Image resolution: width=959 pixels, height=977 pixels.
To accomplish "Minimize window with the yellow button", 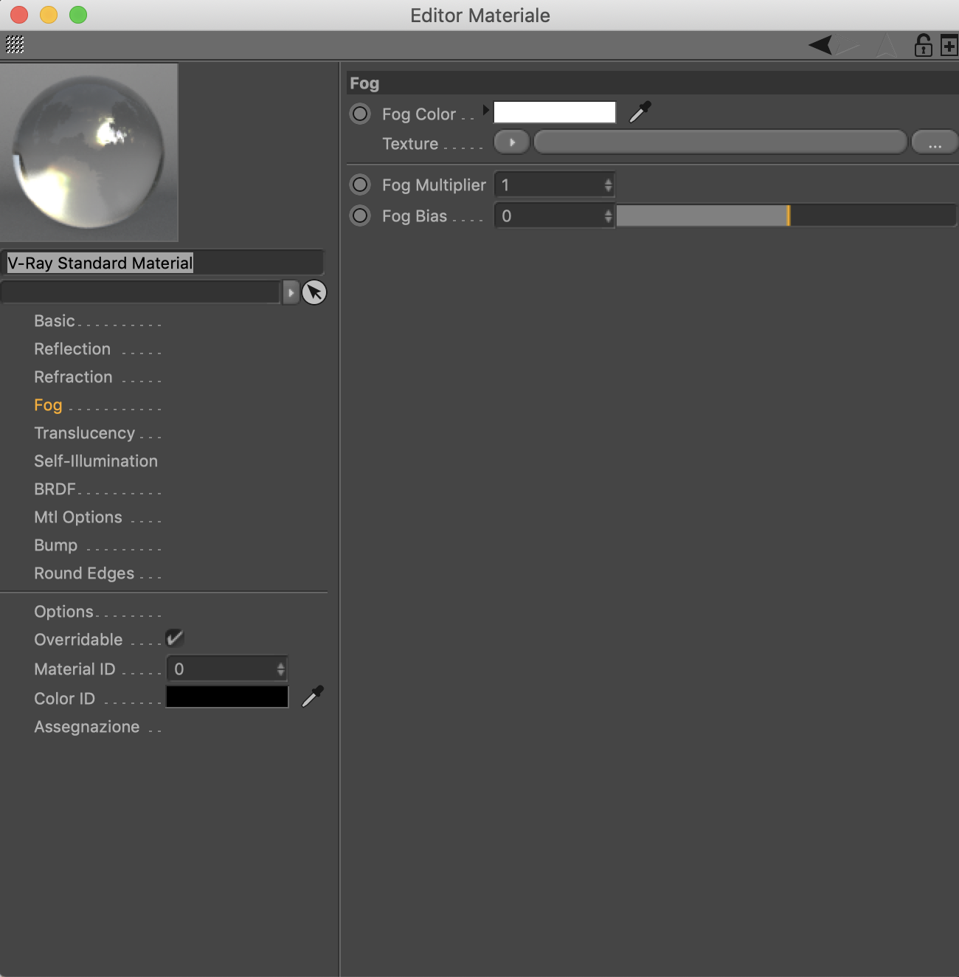I will [49, 15].
